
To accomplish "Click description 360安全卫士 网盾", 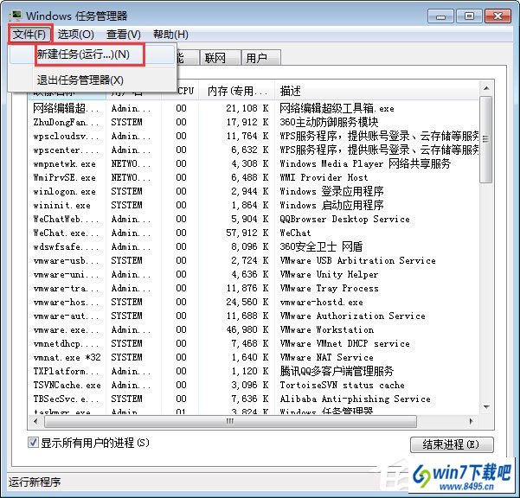I will pyautogui.click(x=321, y=247).
